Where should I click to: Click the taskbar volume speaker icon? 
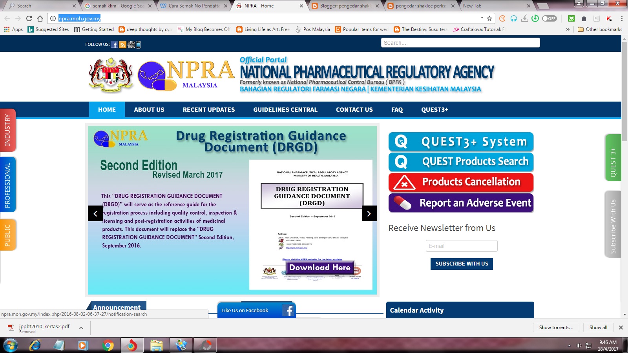[x=579, y=346]
